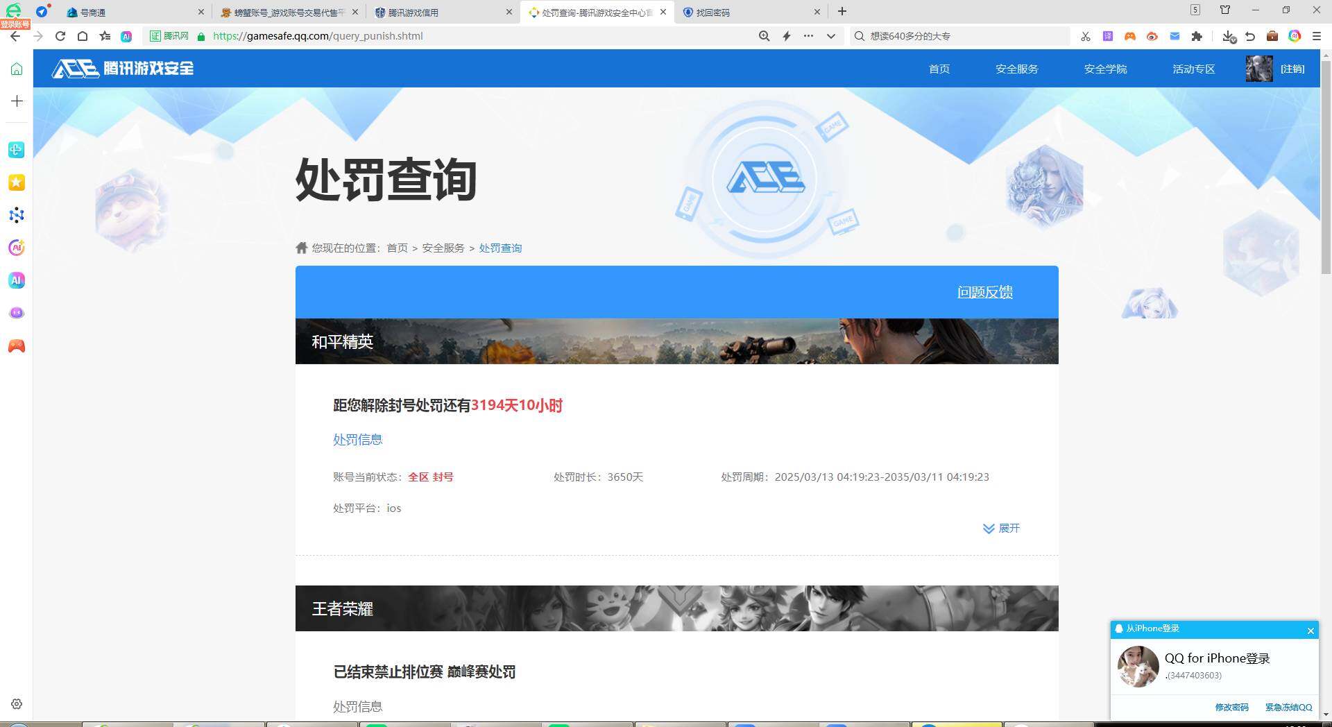Open the skin shirt icon in title bar
Screen dimensions: 1332x727
pos(1225,10)
